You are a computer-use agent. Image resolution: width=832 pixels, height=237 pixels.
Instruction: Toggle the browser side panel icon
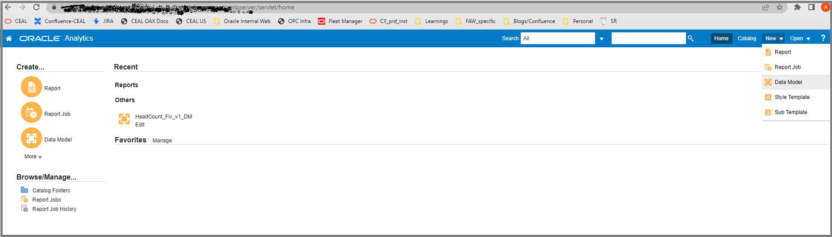click(812, 7)
